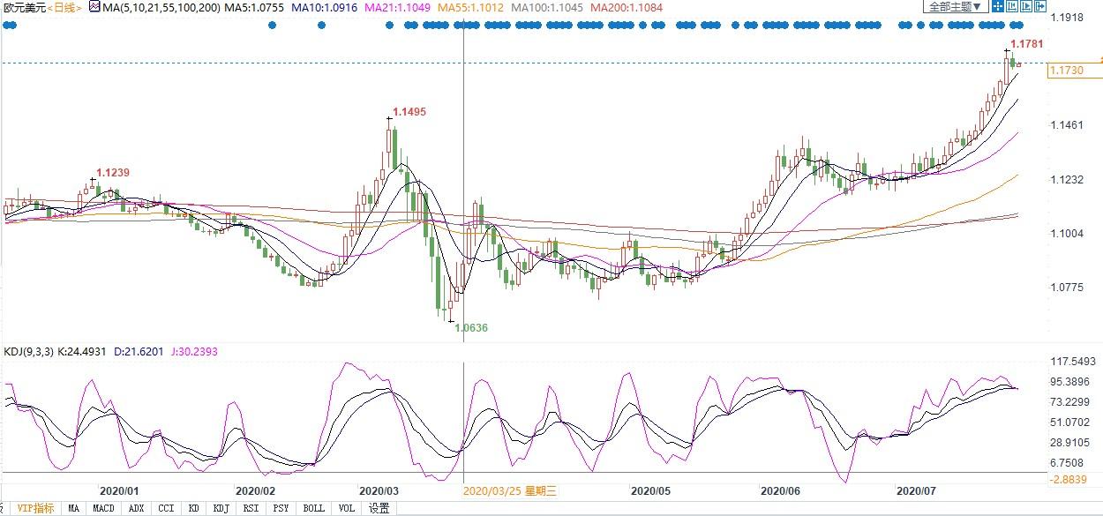Click the 1.1730 current price tag

pos(1066,70)
